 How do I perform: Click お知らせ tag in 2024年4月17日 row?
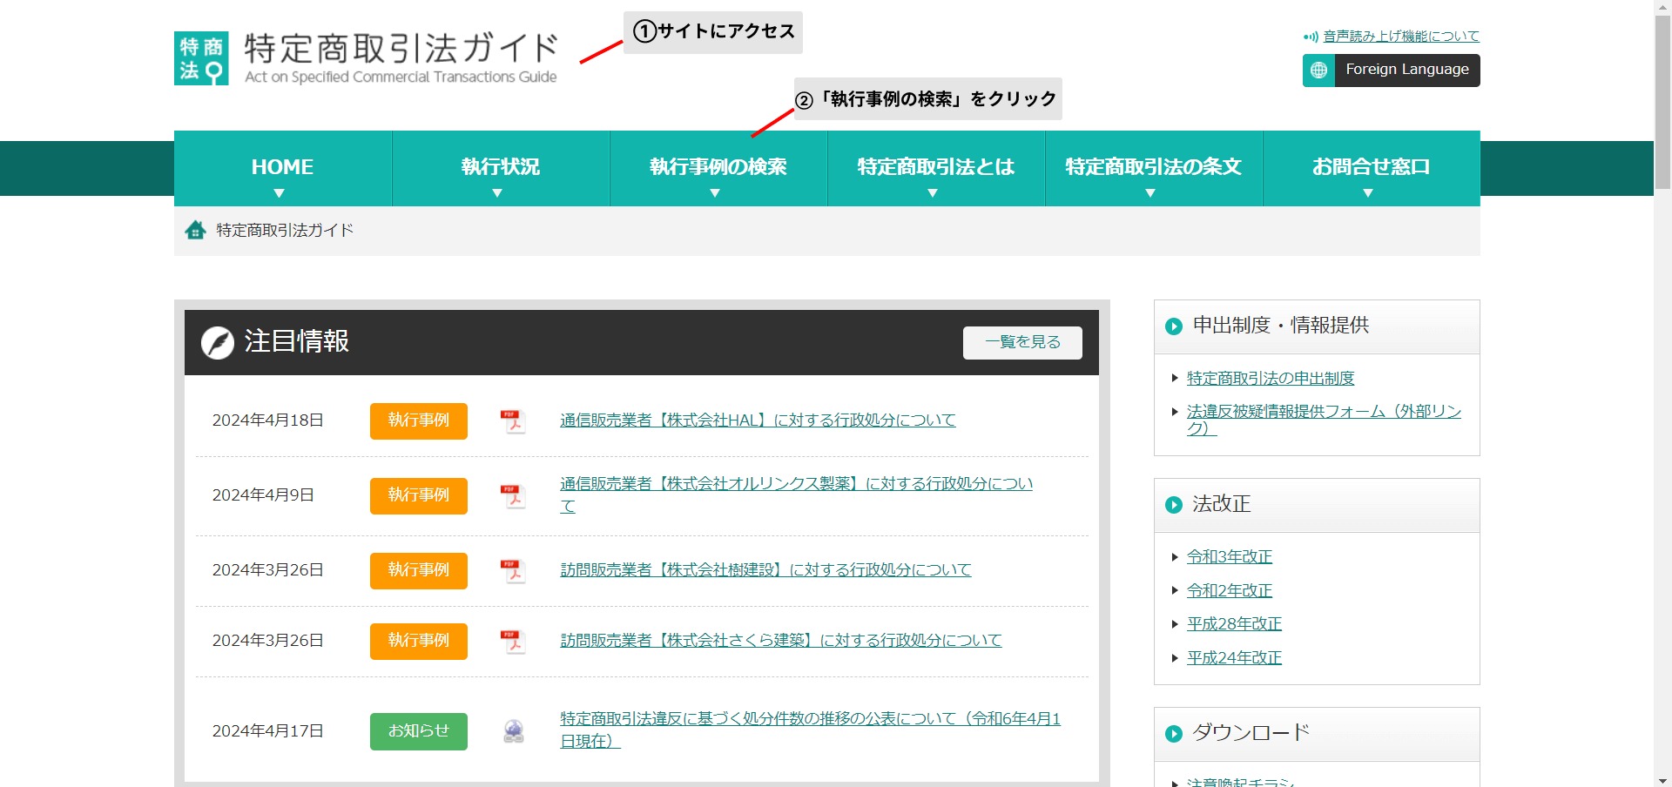[x=419, y=732]
